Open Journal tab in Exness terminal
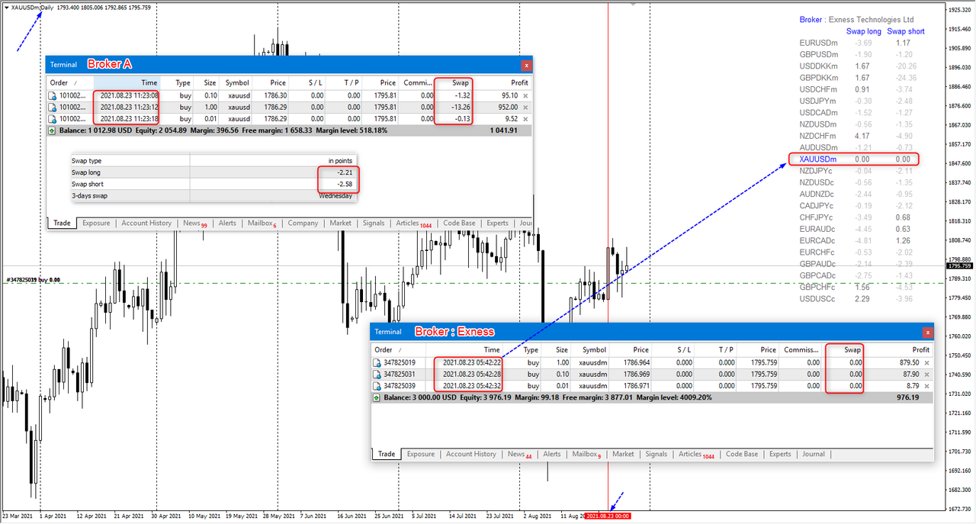The image size is (976, 524). (x=813, y=454)
